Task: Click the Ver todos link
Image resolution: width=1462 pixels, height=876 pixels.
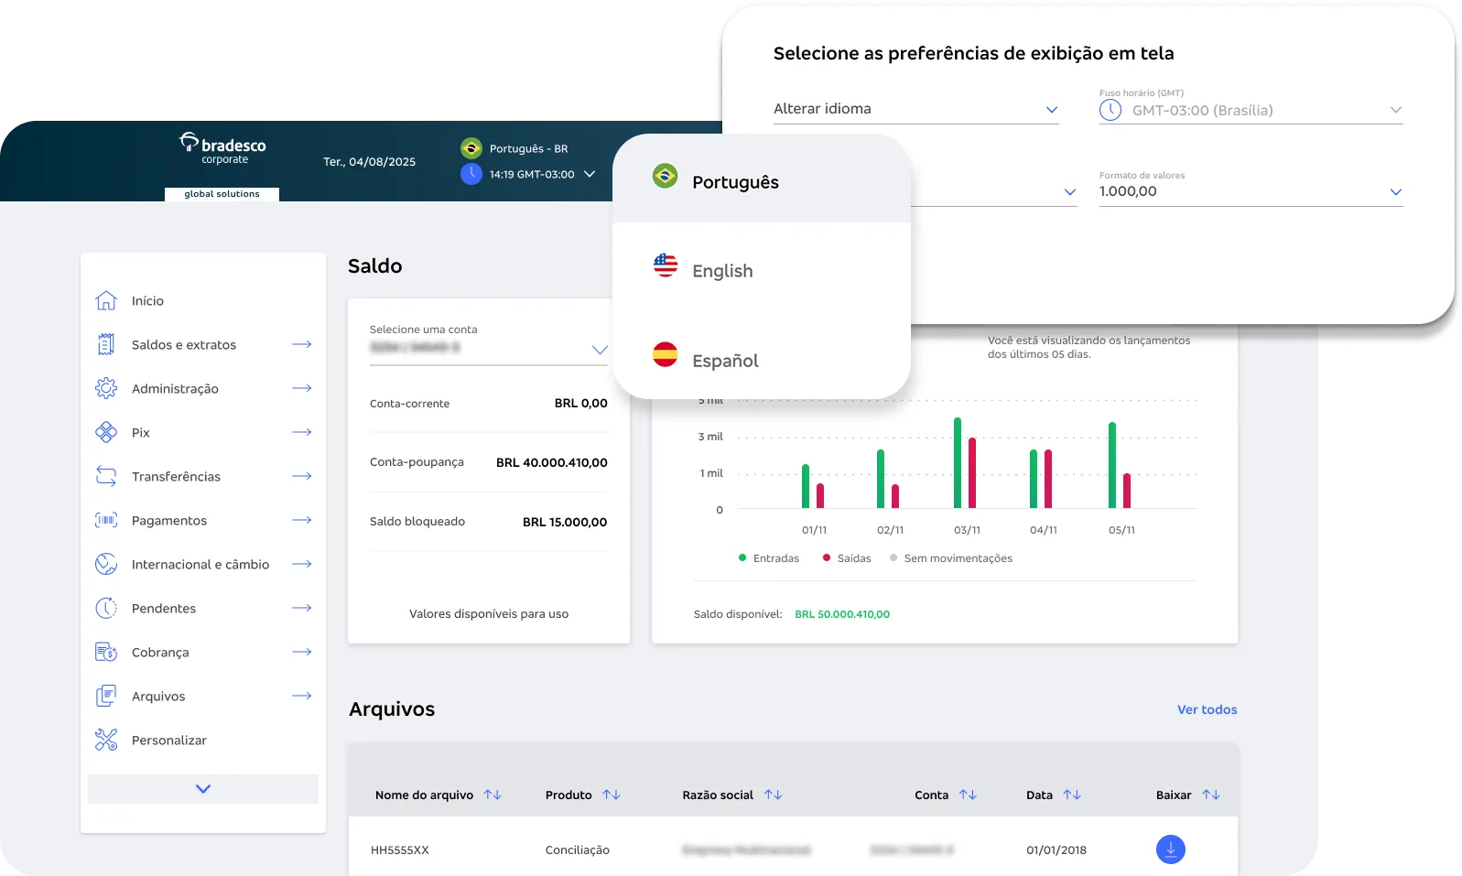Action: click(x=1207, y=709)
